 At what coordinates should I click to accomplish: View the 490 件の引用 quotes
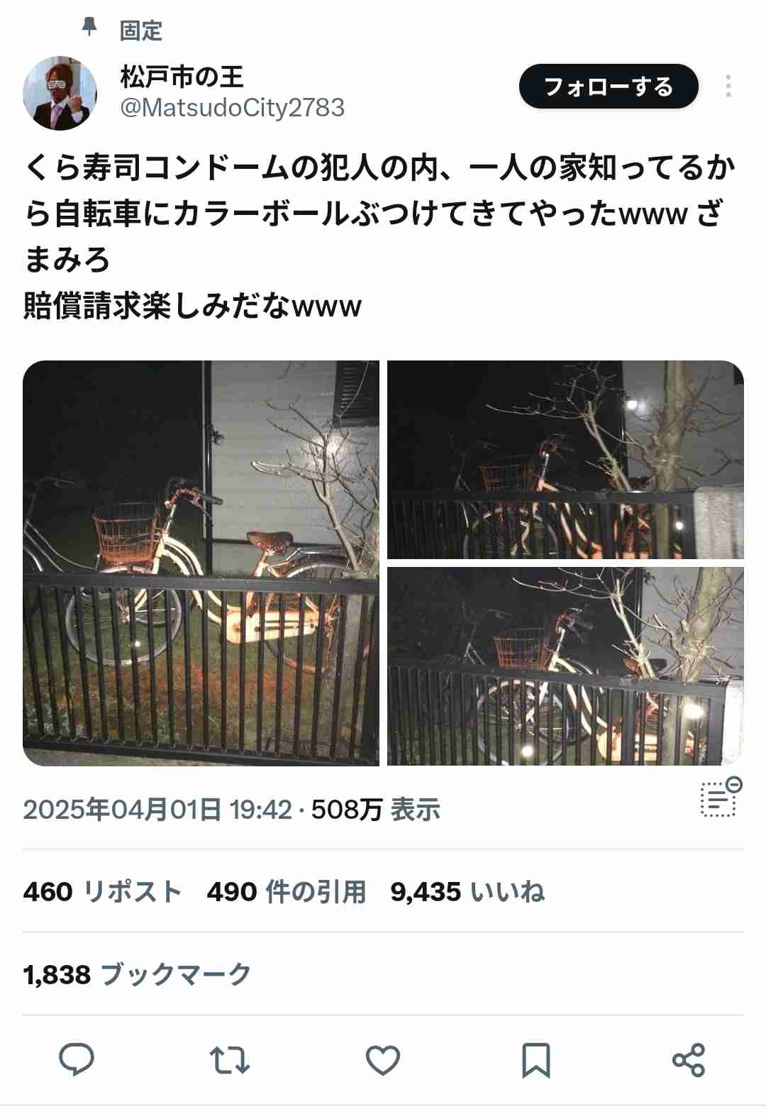(287, 891)
